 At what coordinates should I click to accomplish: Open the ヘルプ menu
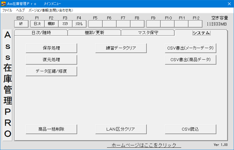(20, 10)
